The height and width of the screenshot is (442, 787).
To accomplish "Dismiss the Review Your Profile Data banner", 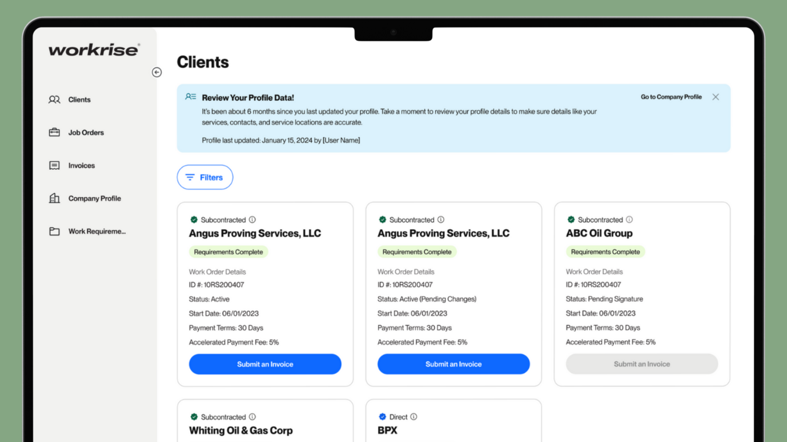I will tap(715, 97).
